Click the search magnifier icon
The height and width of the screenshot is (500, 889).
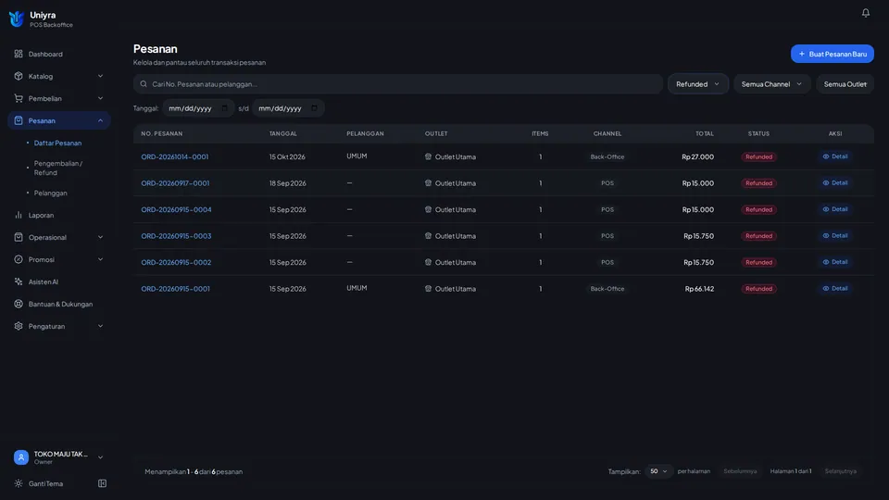(x=144, y=84)
